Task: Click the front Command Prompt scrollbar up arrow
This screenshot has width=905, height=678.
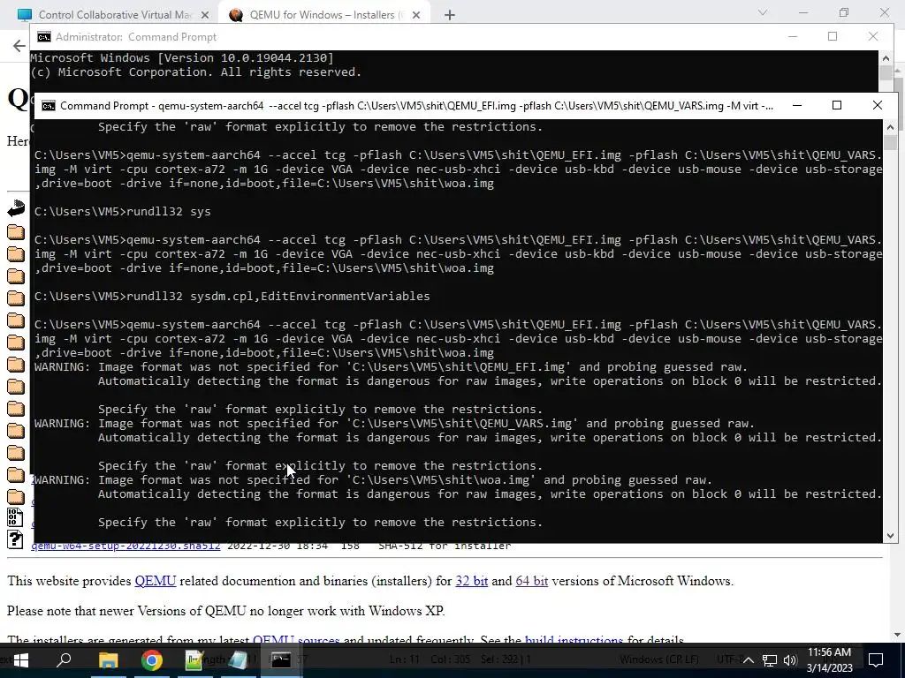Action: click(890, 127)
